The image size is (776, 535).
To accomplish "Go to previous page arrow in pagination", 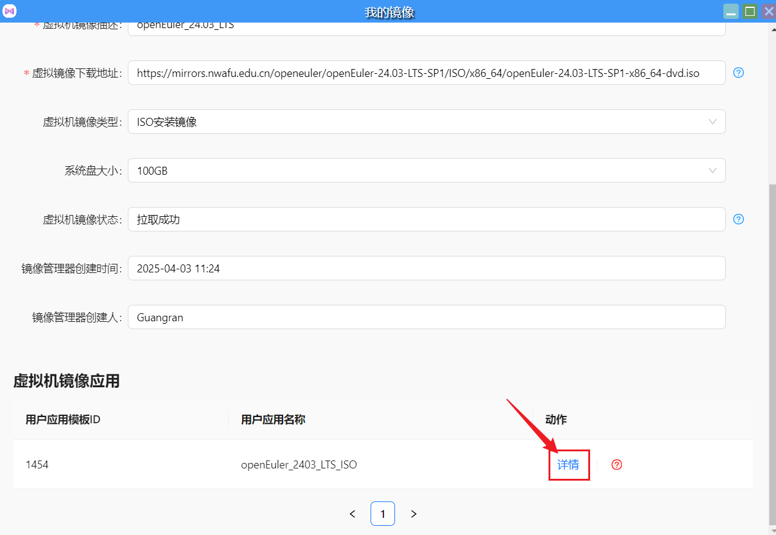I will (x=352, y=514).
